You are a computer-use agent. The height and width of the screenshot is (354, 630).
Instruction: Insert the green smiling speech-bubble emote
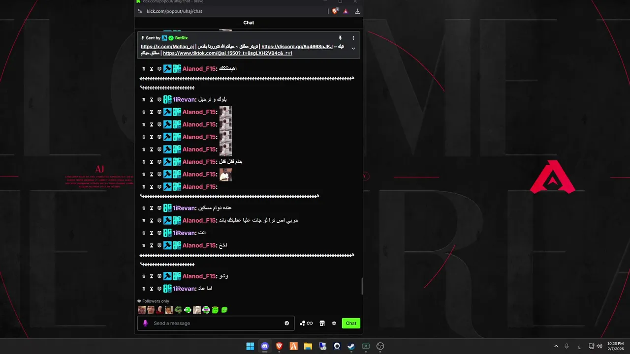coord(224,310)
